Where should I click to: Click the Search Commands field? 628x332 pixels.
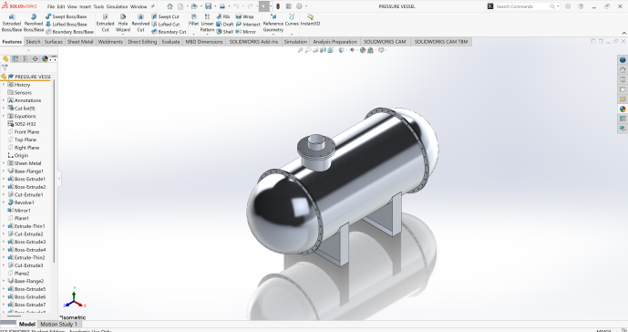click(521, 6)
